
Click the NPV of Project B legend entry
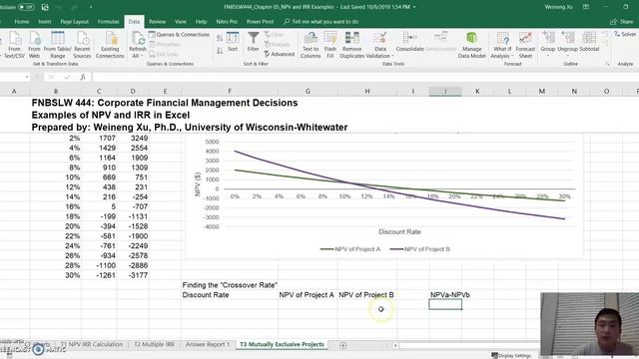420,249
